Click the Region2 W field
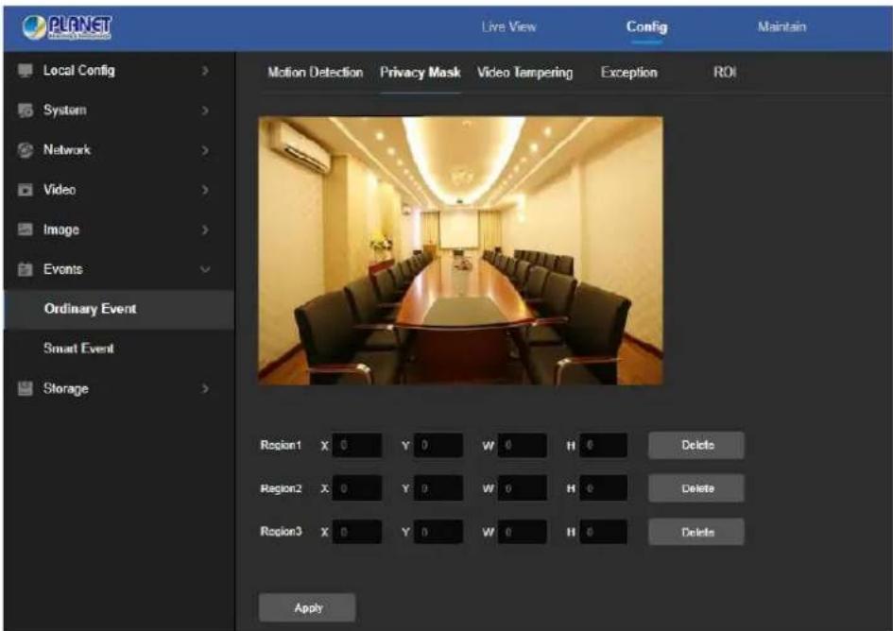The width and height of the screenshot is (893, 631). (523, 488)
